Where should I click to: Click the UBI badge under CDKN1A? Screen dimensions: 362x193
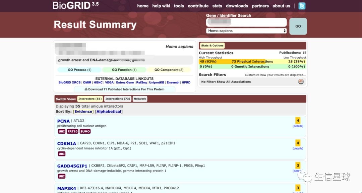pos(62,154)
